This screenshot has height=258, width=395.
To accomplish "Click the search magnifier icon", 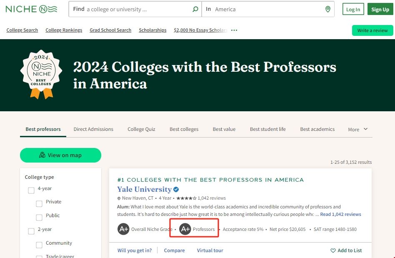I will tap(195, 9).
